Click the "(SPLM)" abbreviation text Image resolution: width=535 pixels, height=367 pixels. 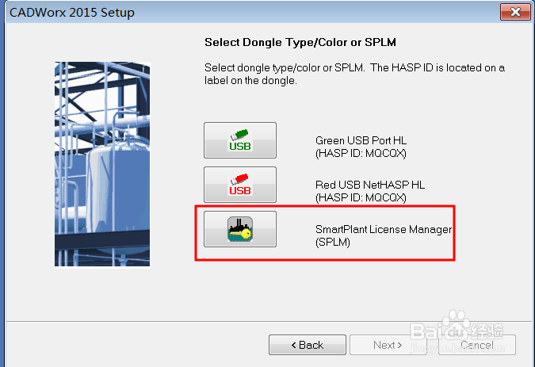pos(333,242)
